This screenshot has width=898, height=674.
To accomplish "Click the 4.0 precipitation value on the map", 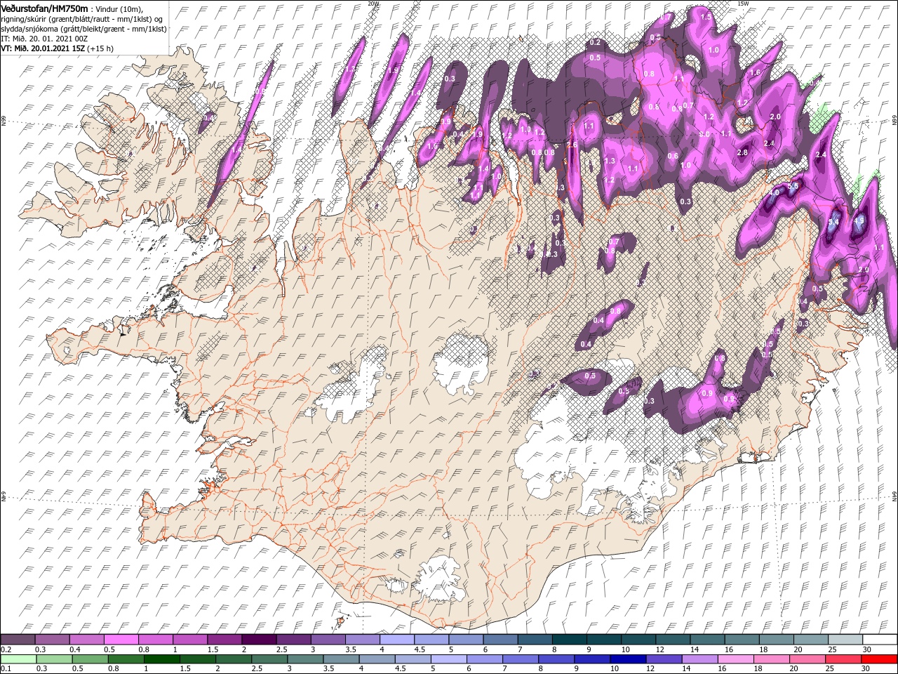I will pos(775,192).
